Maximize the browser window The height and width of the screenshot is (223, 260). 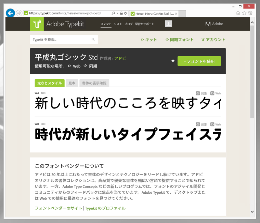[240, 6]
